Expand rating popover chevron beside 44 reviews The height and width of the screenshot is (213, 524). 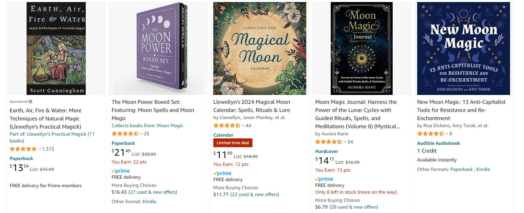point(243,125)
